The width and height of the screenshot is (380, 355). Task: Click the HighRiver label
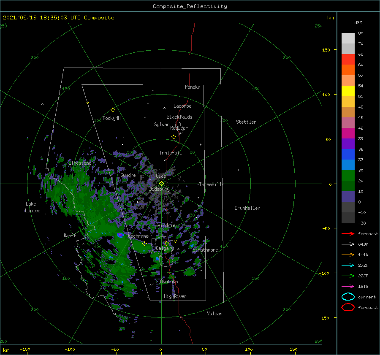click(175, 296)
